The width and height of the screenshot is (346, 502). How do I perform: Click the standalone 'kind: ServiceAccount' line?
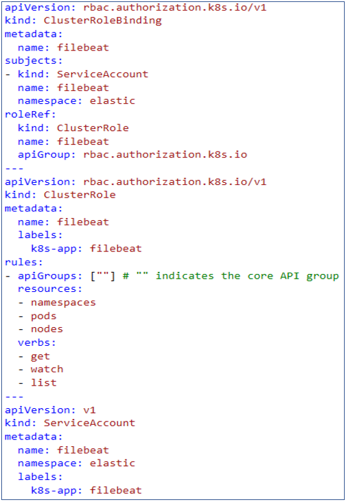tap(70, 424)
